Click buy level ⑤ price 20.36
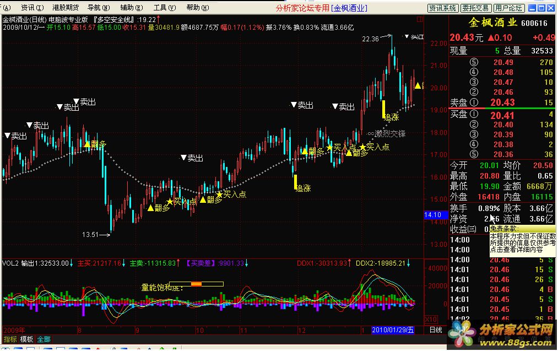The height and width of the screenshot is (351, 558). click(x=503, y=154)
